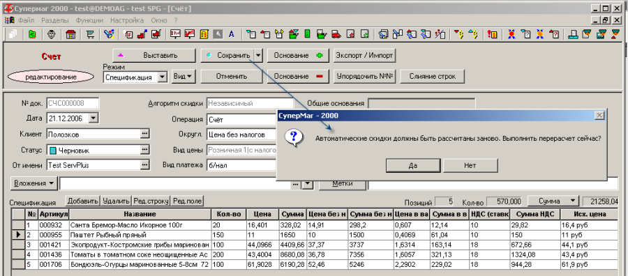628x276 pixels.
Task: Open the Статус lookup ellipsis button
Action: pyautogui.click(x=144, y=150)
